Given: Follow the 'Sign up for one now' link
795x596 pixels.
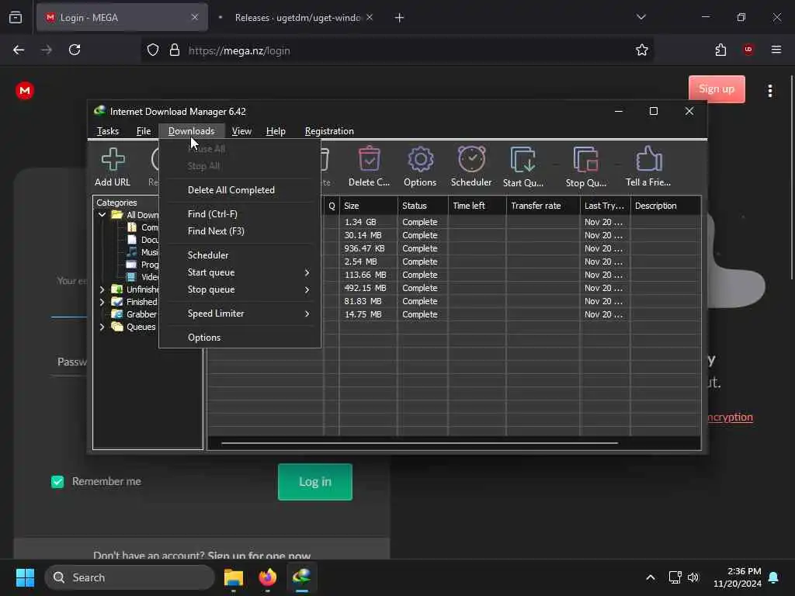Looking at the screenshot, I should (259, 556).
